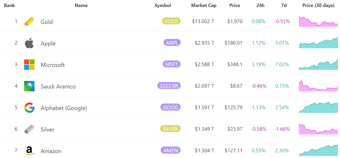Open Silver's 30-day price chart

coord(318,129)
